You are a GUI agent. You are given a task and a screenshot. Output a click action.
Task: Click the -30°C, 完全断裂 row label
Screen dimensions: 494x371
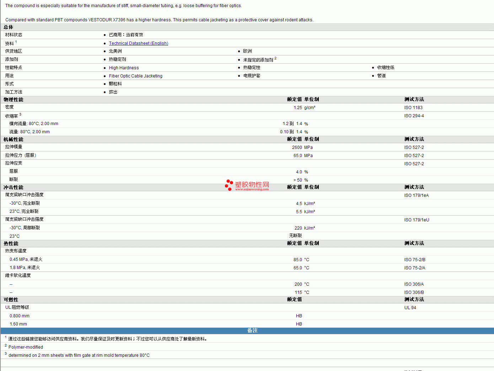coord(25,203)
